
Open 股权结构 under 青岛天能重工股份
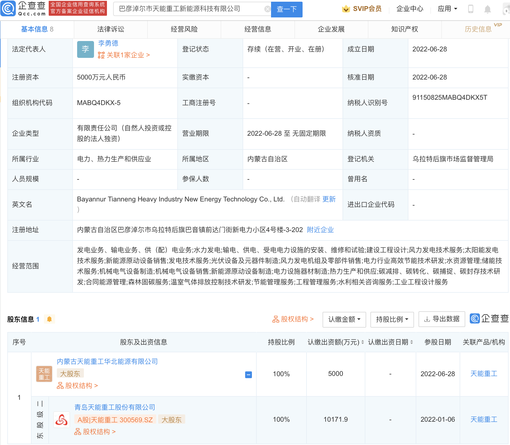coord(95,432)
